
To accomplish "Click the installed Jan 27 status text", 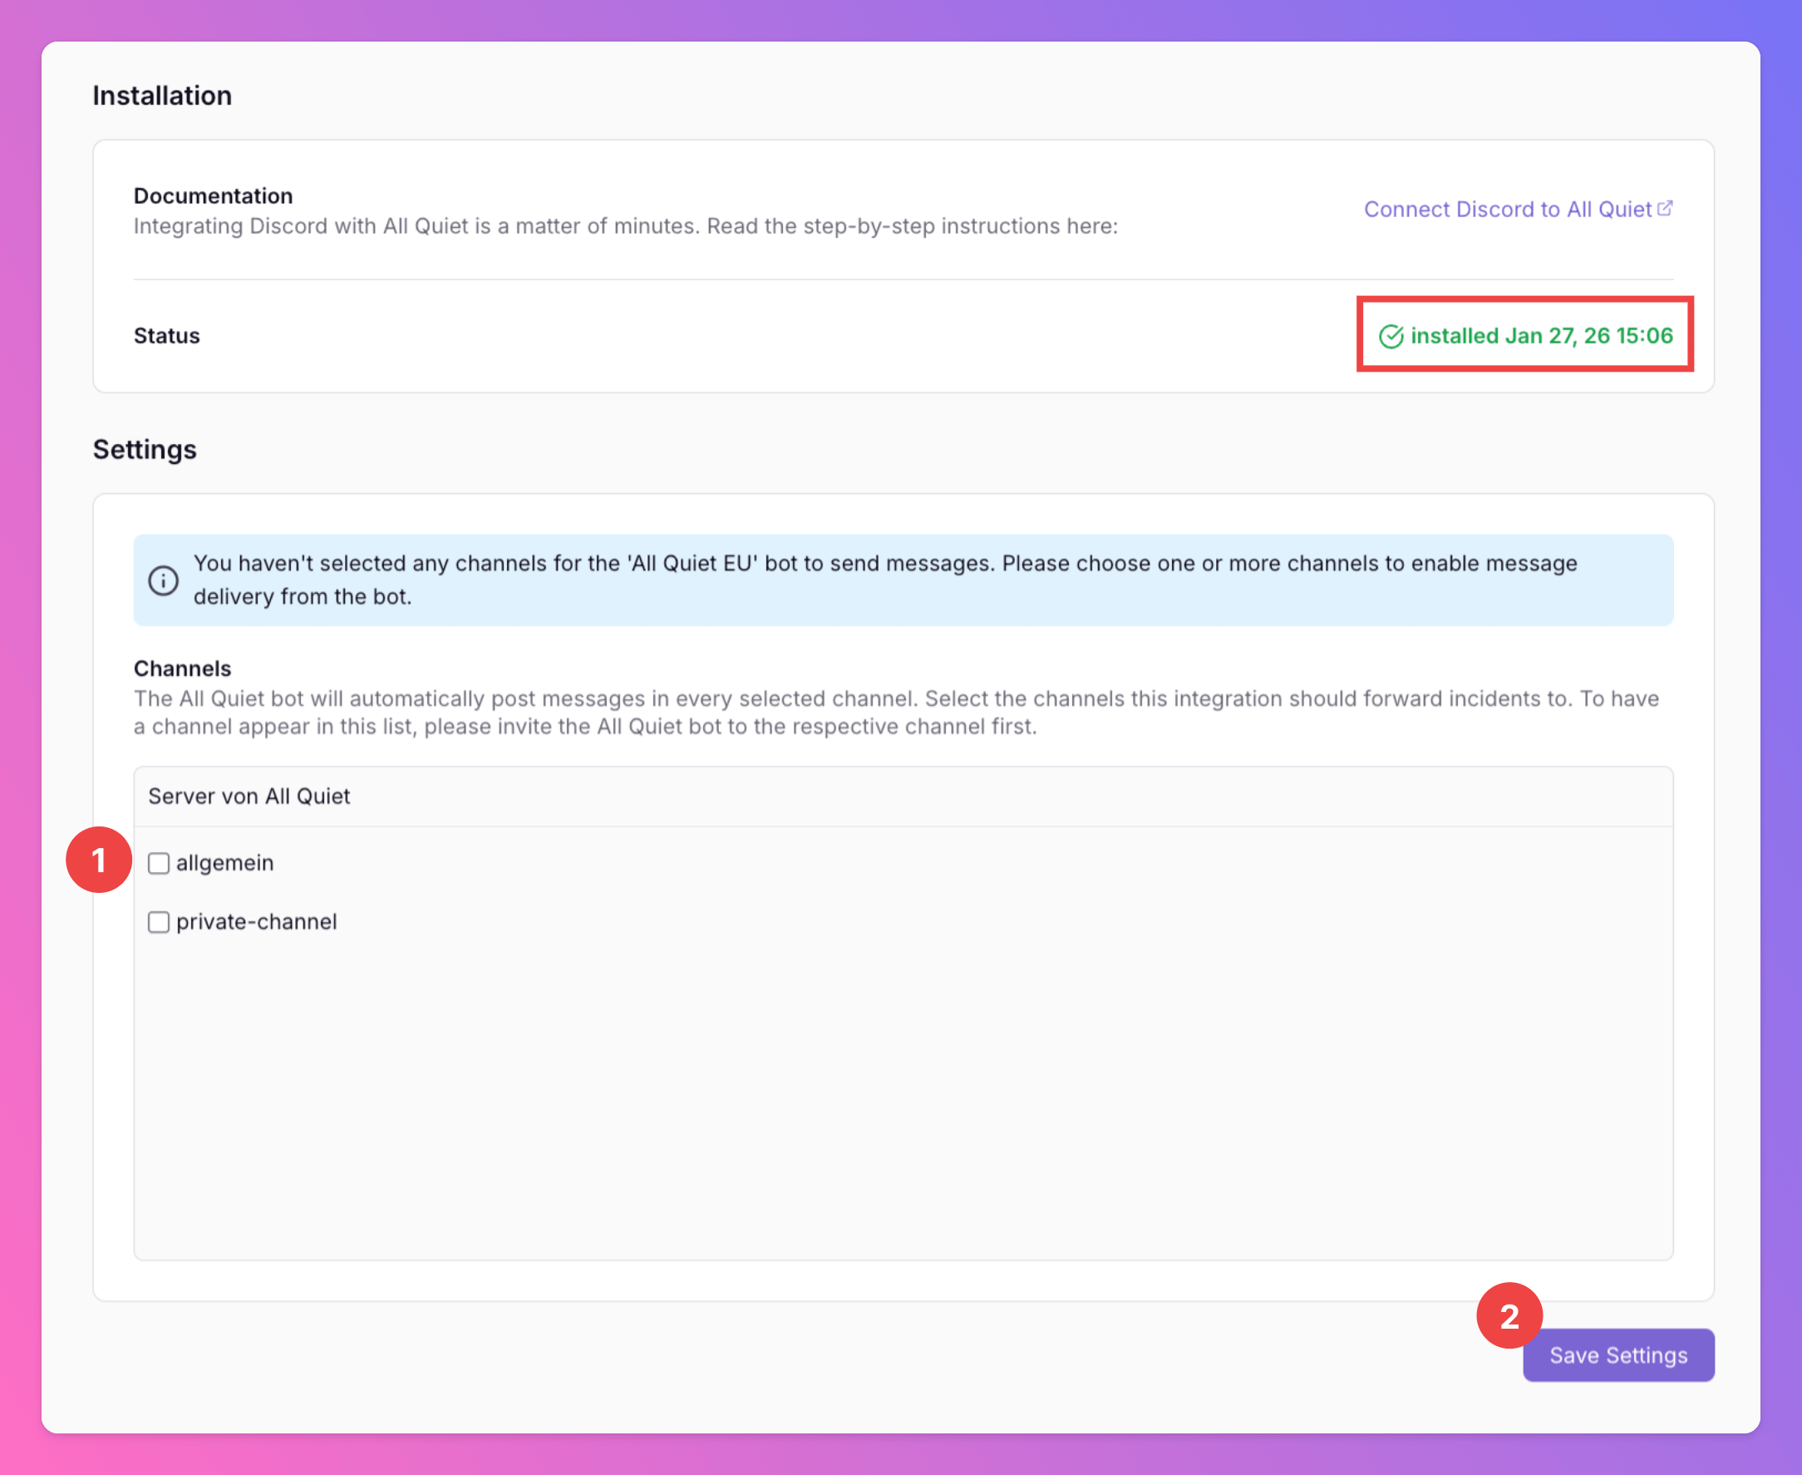I will pos(1541,336).
